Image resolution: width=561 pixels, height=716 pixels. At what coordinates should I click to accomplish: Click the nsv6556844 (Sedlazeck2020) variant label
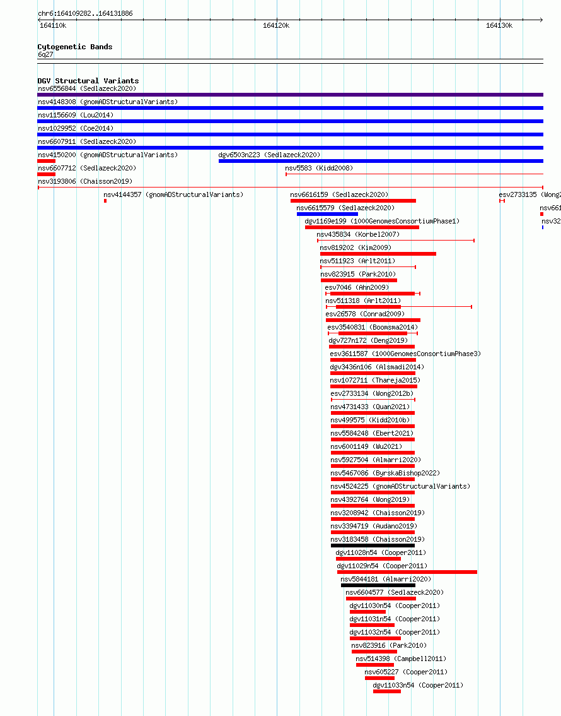point(87,88)
